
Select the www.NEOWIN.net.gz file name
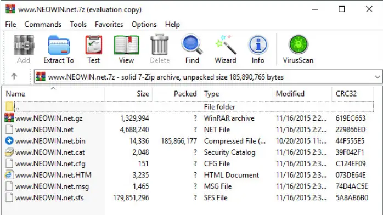[x=49, y=118]
